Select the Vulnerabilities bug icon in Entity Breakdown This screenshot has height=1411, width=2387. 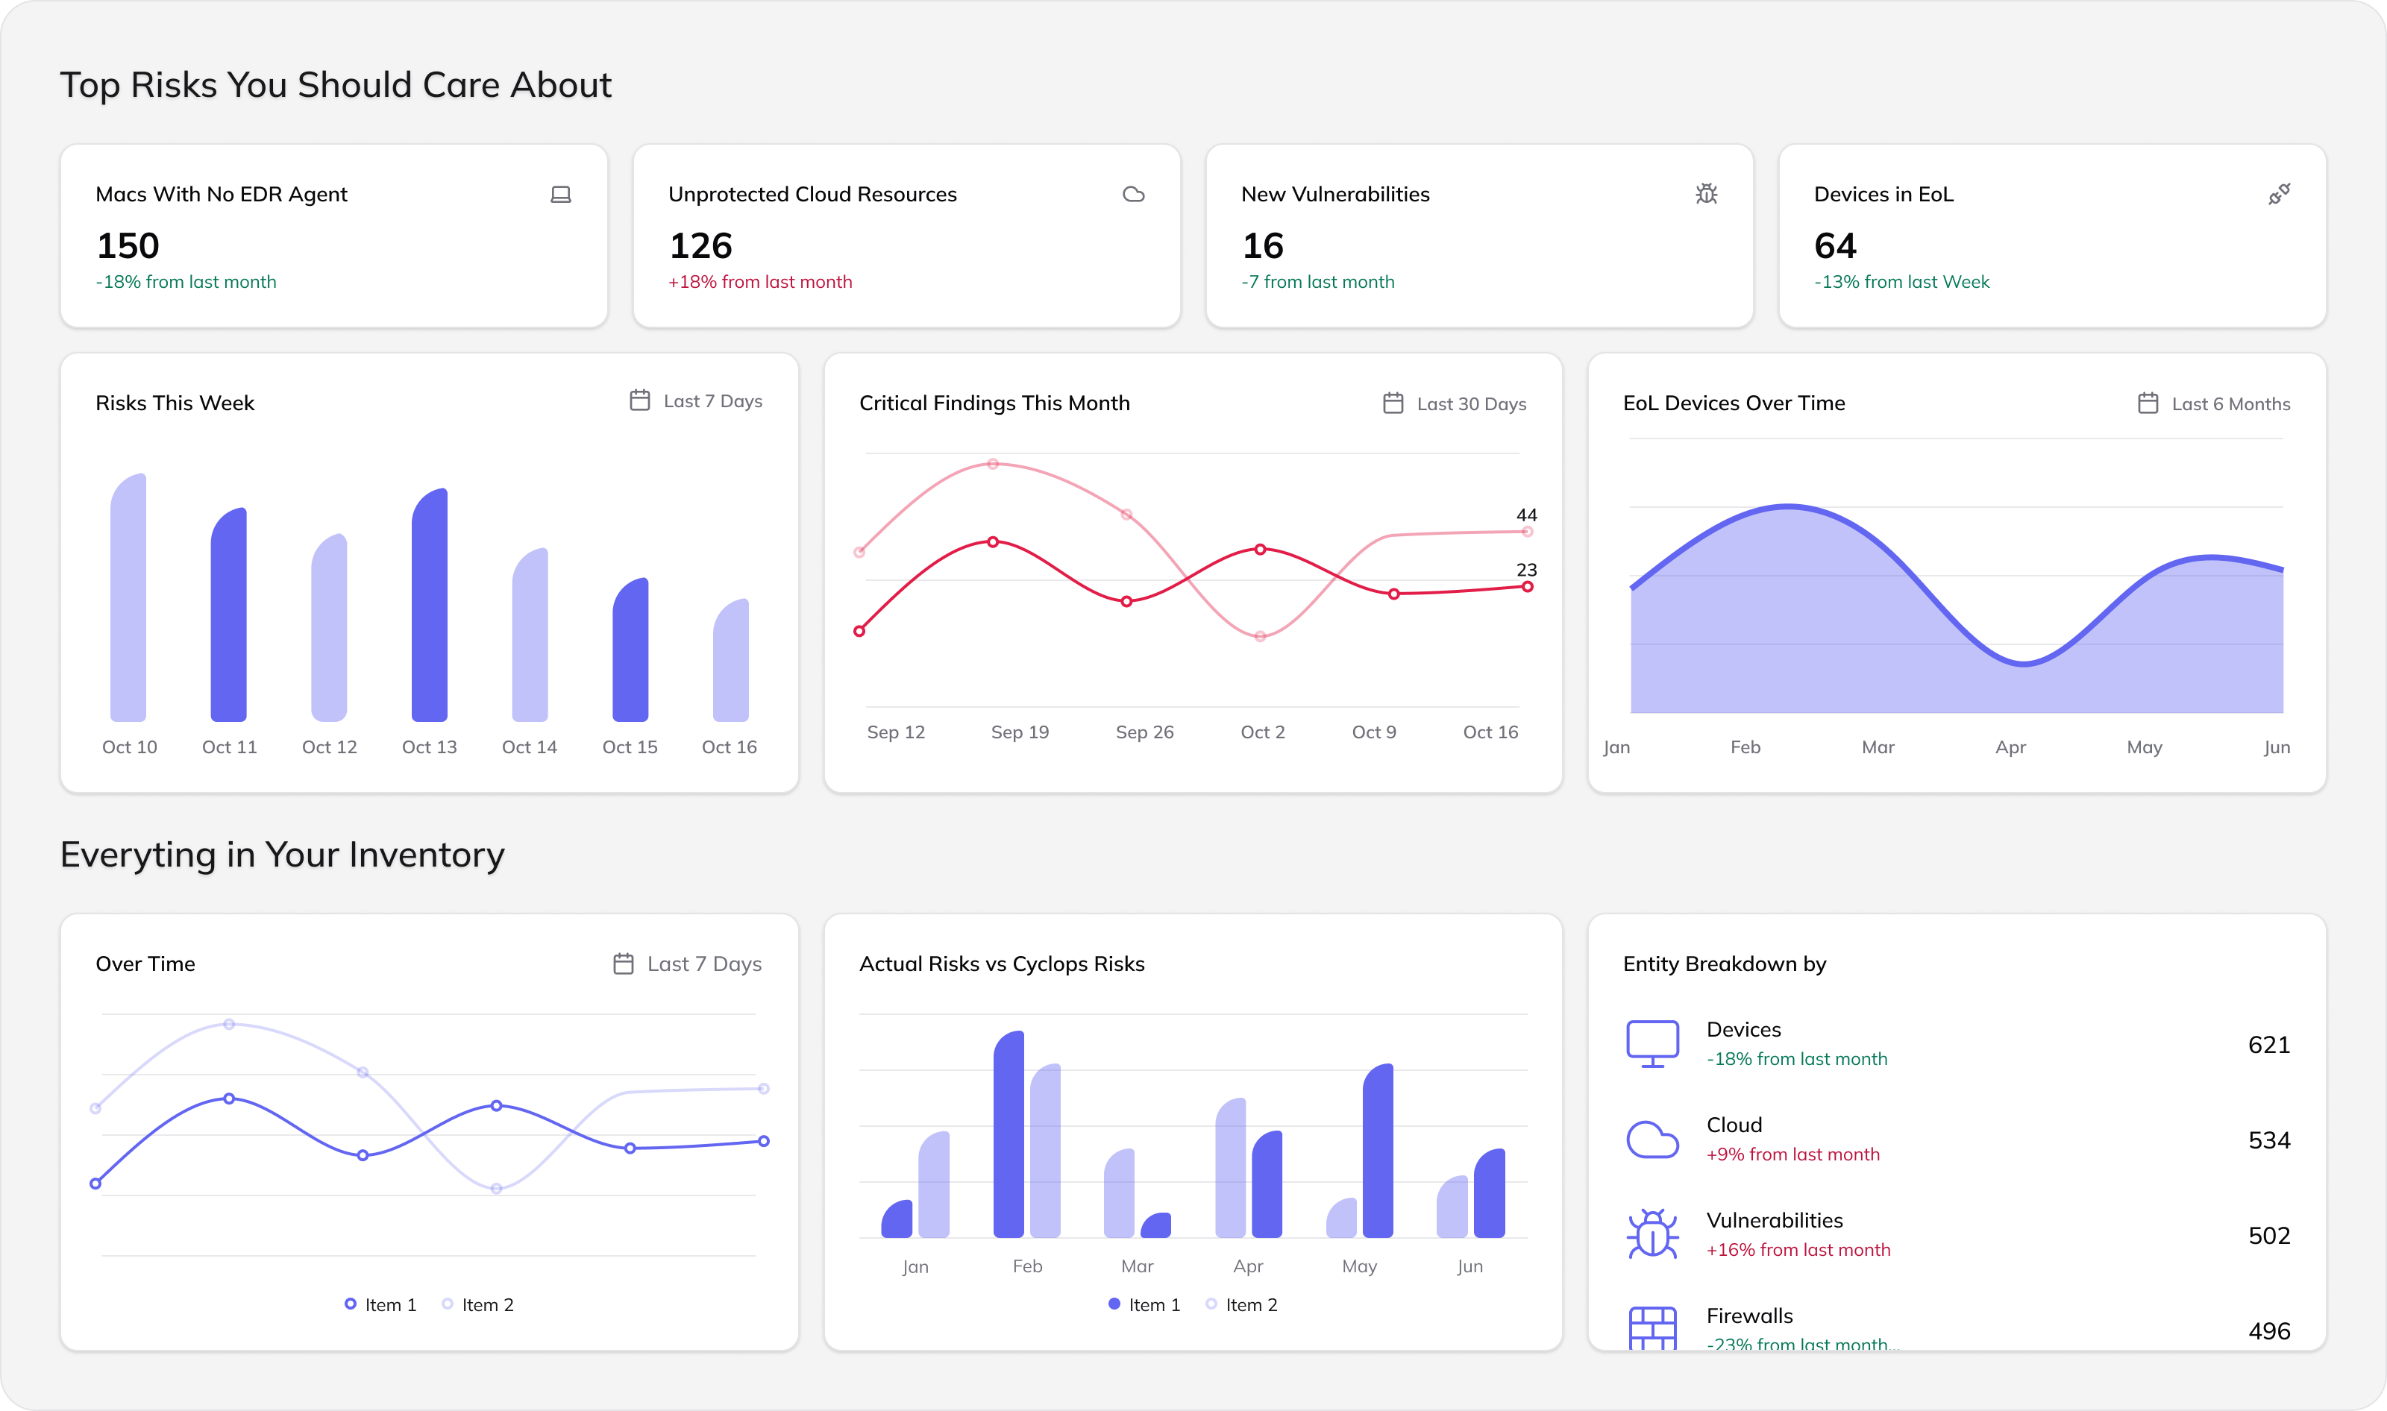click(1654, 1234)
